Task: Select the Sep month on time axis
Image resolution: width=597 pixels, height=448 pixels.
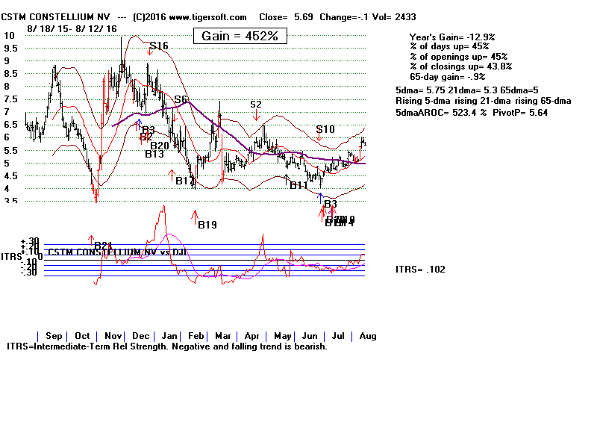Action: coord(54,337)
